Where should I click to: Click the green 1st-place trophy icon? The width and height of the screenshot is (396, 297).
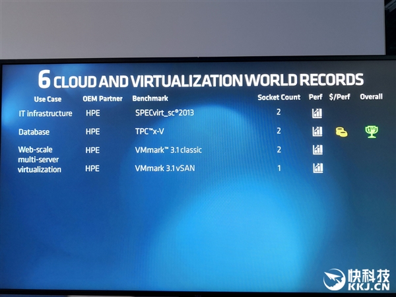(372, 131)
